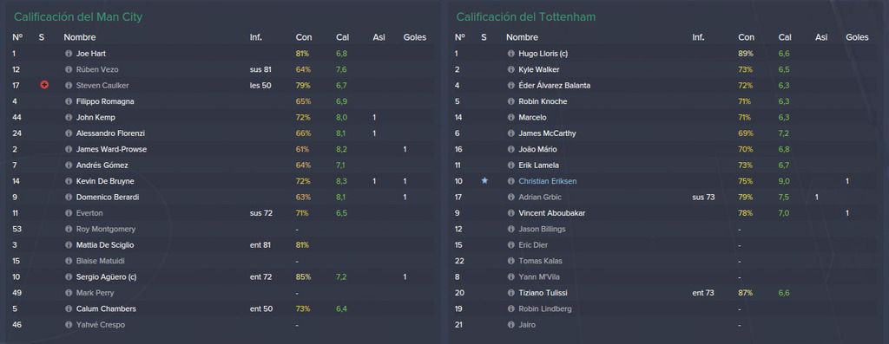
Task: Sort Man City table by Cal column
Action: (342, 37)
